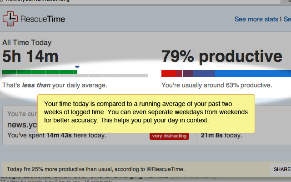Click the underlined daily average text

coord(86,85)
